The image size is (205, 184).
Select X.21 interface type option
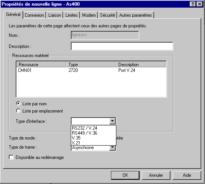[x=94, y=143]
